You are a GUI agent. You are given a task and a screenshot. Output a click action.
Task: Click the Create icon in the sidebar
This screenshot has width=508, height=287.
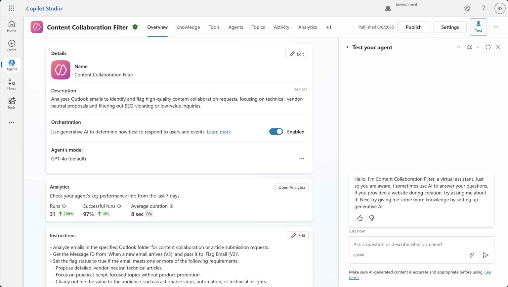pyautogui.click(x=12, y=45)
